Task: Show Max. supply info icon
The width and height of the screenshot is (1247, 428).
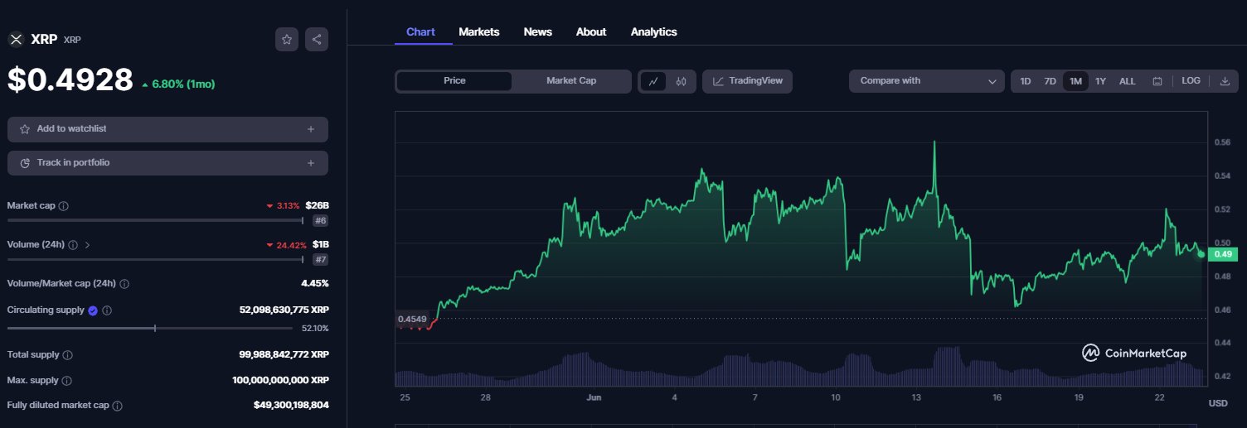Action: coord(67,381)
